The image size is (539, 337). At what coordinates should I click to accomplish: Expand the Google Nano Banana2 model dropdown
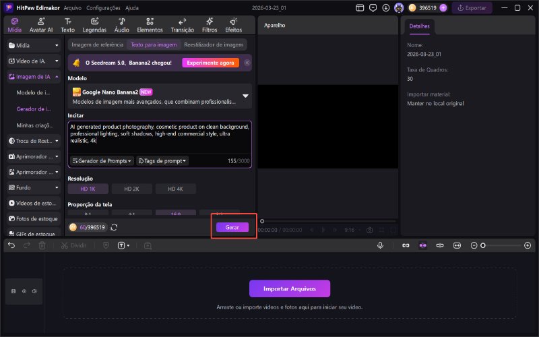245,96
